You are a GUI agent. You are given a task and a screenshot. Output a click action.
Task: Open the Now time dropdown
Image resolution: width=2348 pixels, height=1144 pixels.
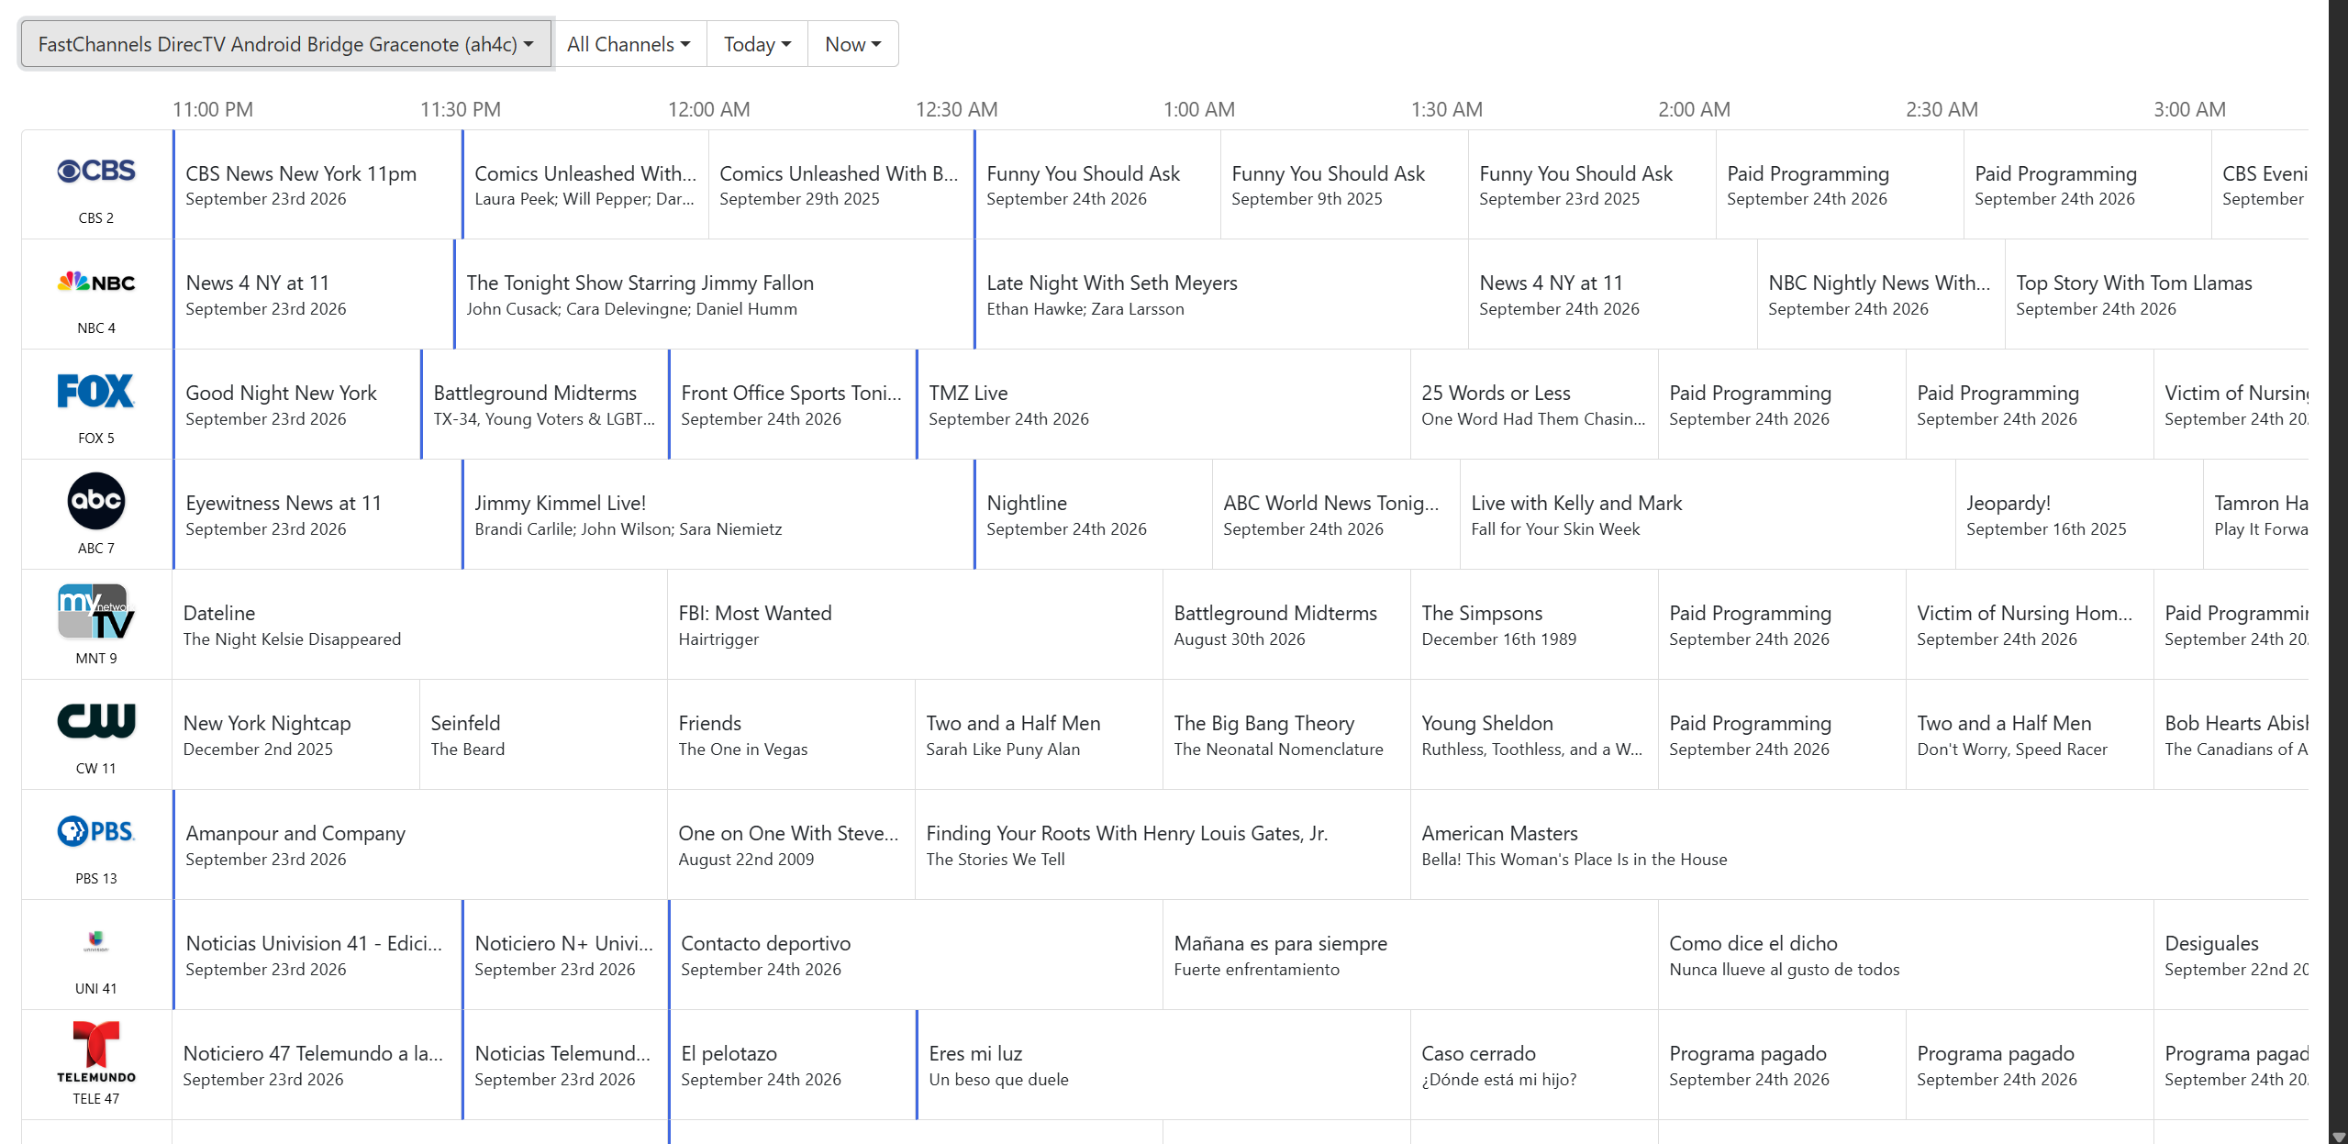coord(852,44)
